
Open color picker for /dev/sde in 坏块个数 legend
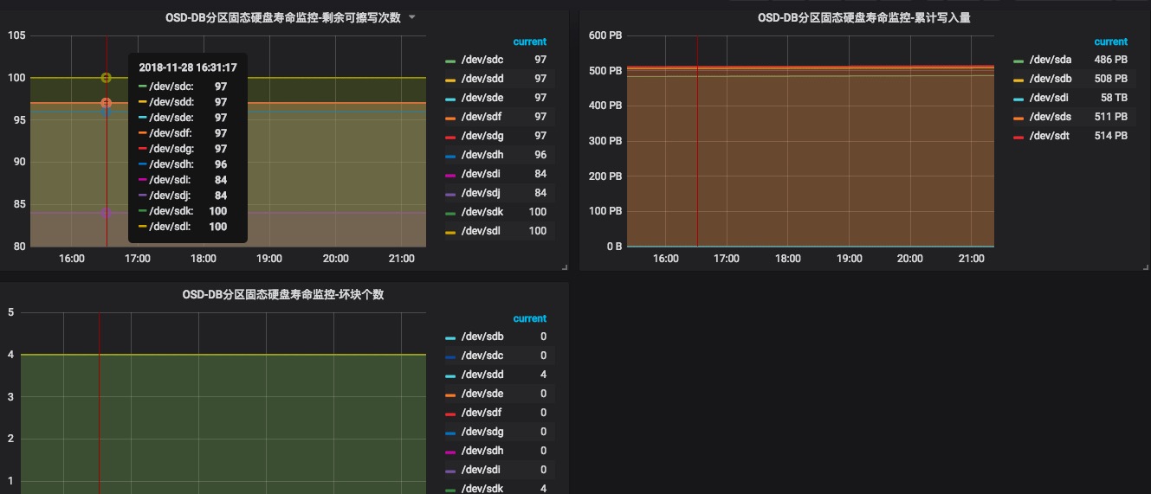tap(450, 395)
